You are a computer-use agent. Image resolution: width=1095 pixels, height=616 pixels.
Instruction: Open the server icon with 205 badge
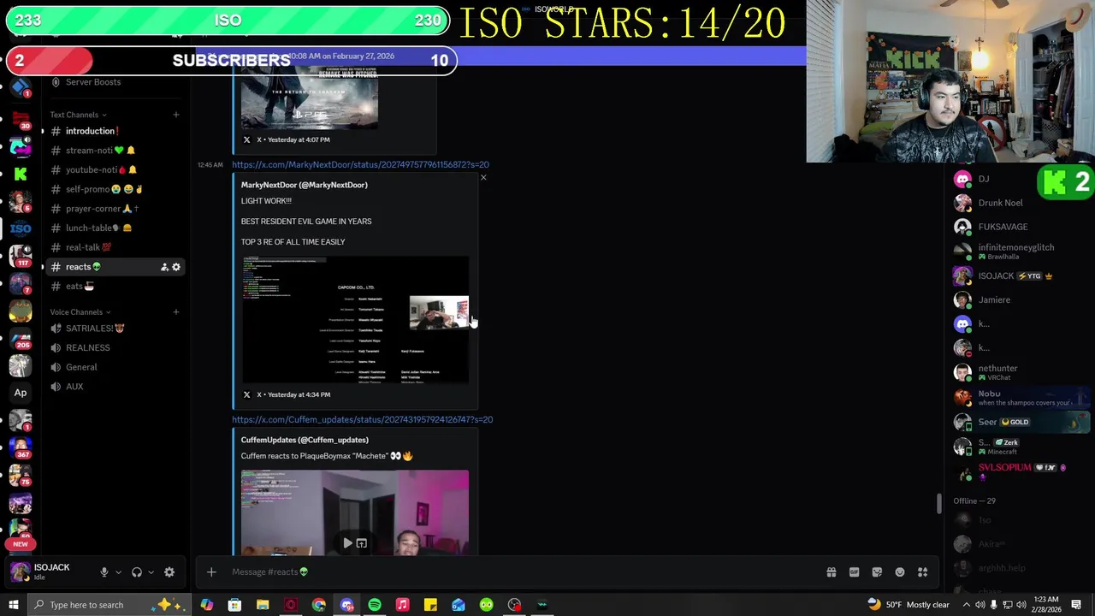(x=21, y=338)
